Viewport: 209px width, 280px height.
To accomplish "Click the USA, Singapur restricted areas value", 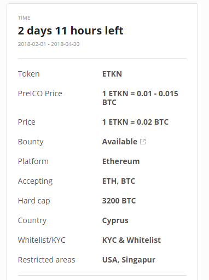I will pyautogui.click(x=129, y=260).
